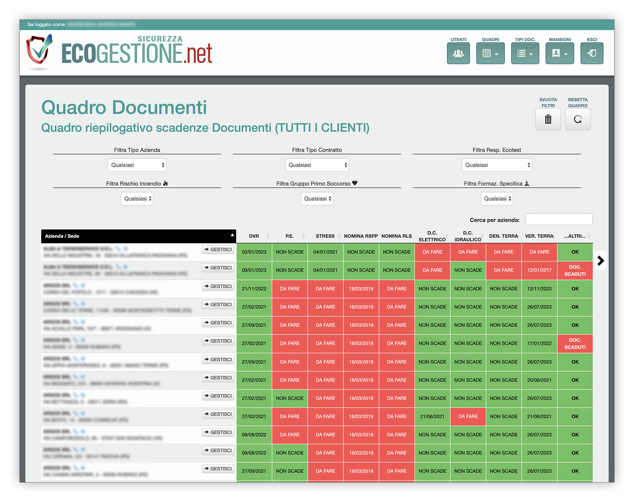Click DOC. SCADUTI in the 17/01/2022 row
This screenshot has height=502, width=634.
tap(575, 344)
